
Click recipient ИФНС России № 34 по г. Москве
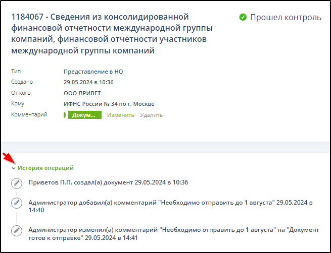click(x=109, y=104)
